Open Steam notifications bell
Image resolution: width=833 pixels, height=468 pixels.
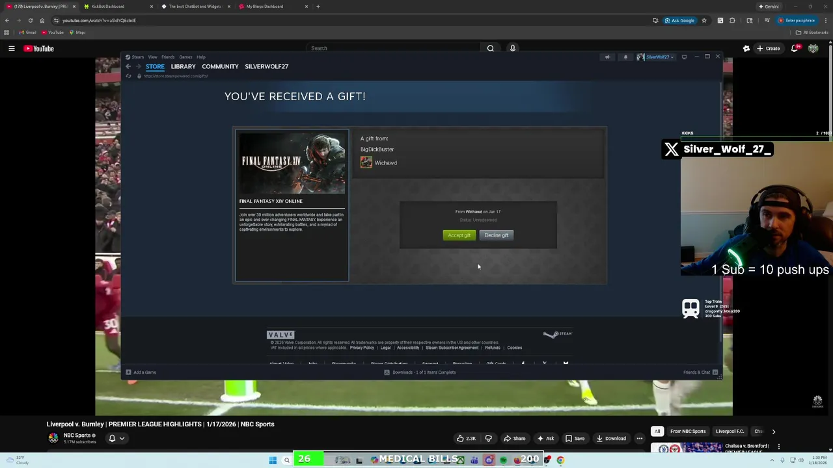coord(625,57)
